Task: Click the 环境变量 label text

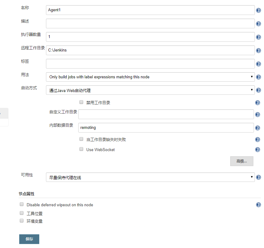Action: [34, 221]
